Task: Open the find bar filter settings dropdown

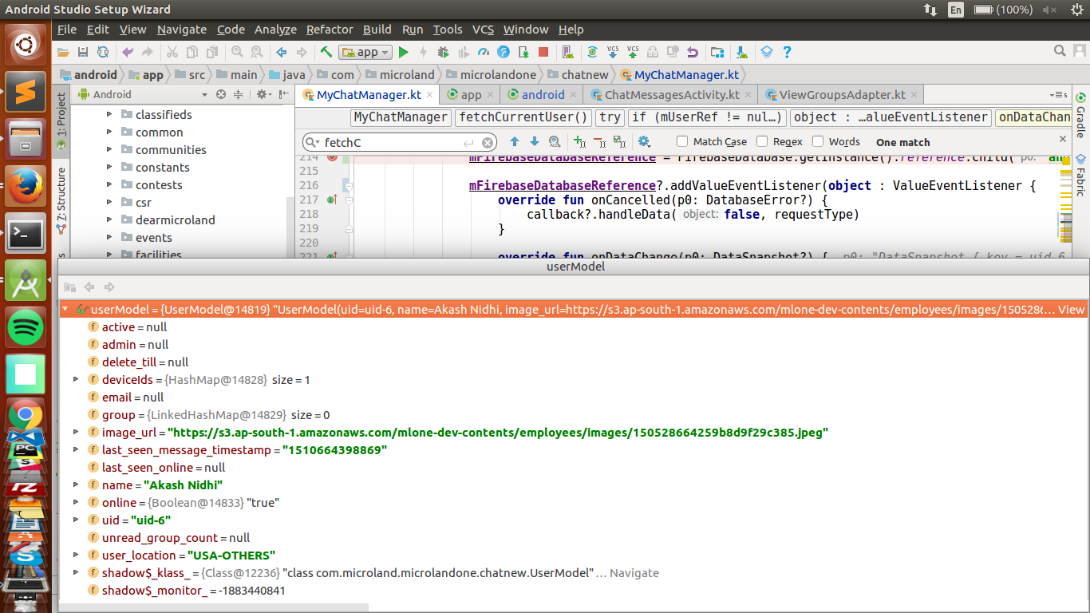Action: 645,142
